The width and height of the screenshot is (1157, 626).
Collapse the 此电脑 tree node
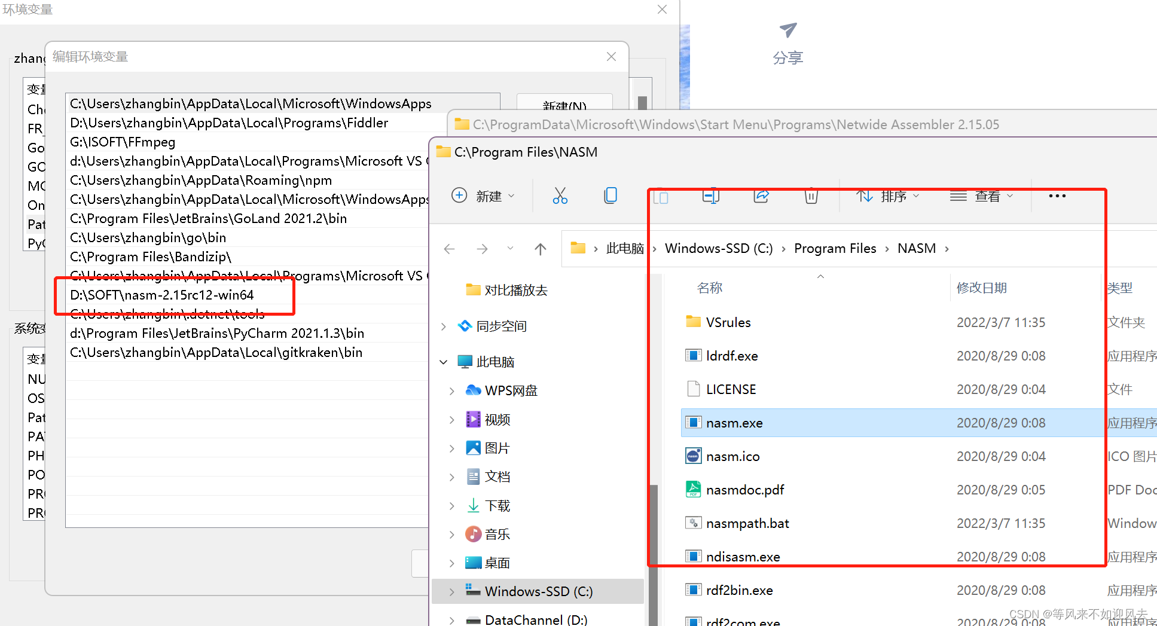[x=443, y=362]
